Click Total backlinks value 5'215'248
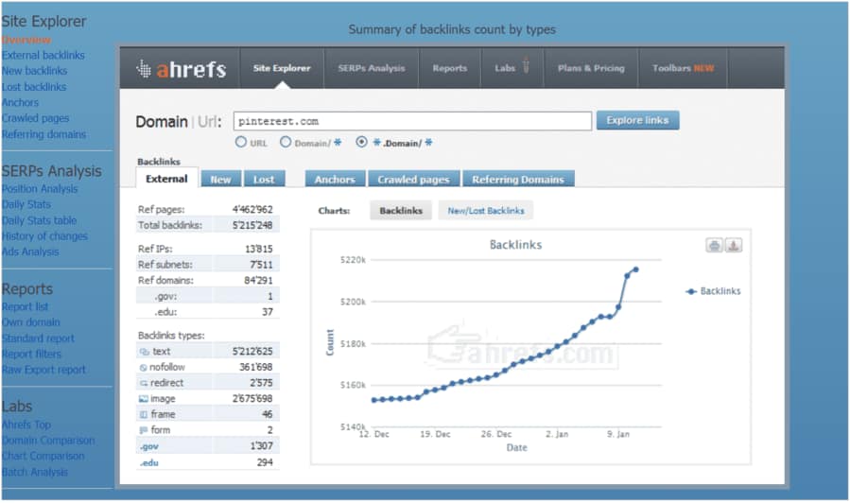Viewport: 850px width, 503px height. click(x=252, y=225)
